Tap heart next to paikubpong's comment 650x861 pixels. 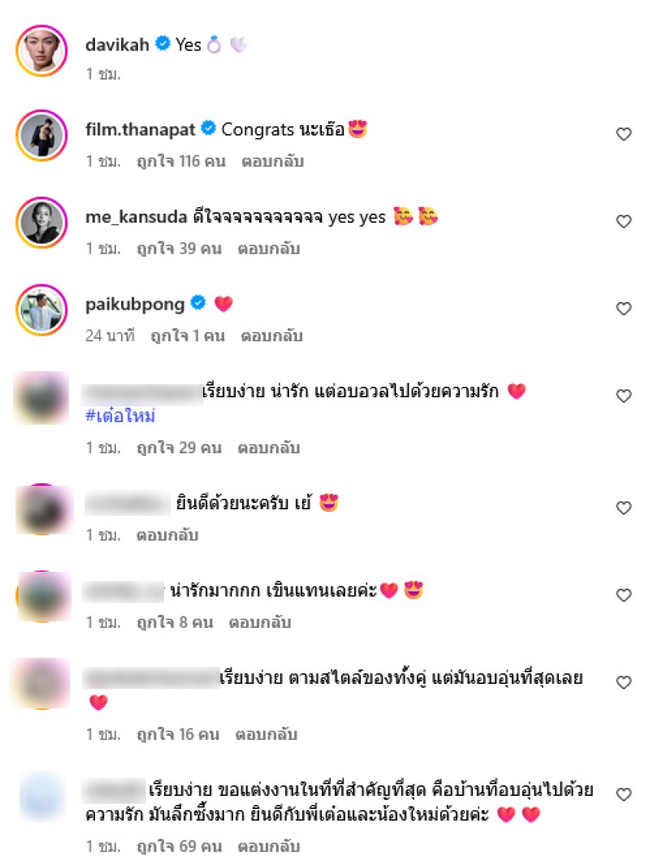[624, 309]
